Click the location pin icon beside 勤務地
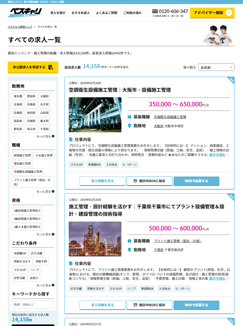 click(129, 126)
